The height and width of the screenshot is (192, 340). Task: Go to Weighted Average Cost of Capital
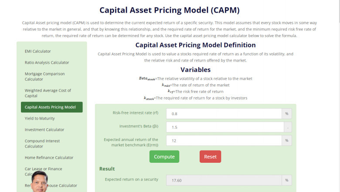(x=43, y=93)
